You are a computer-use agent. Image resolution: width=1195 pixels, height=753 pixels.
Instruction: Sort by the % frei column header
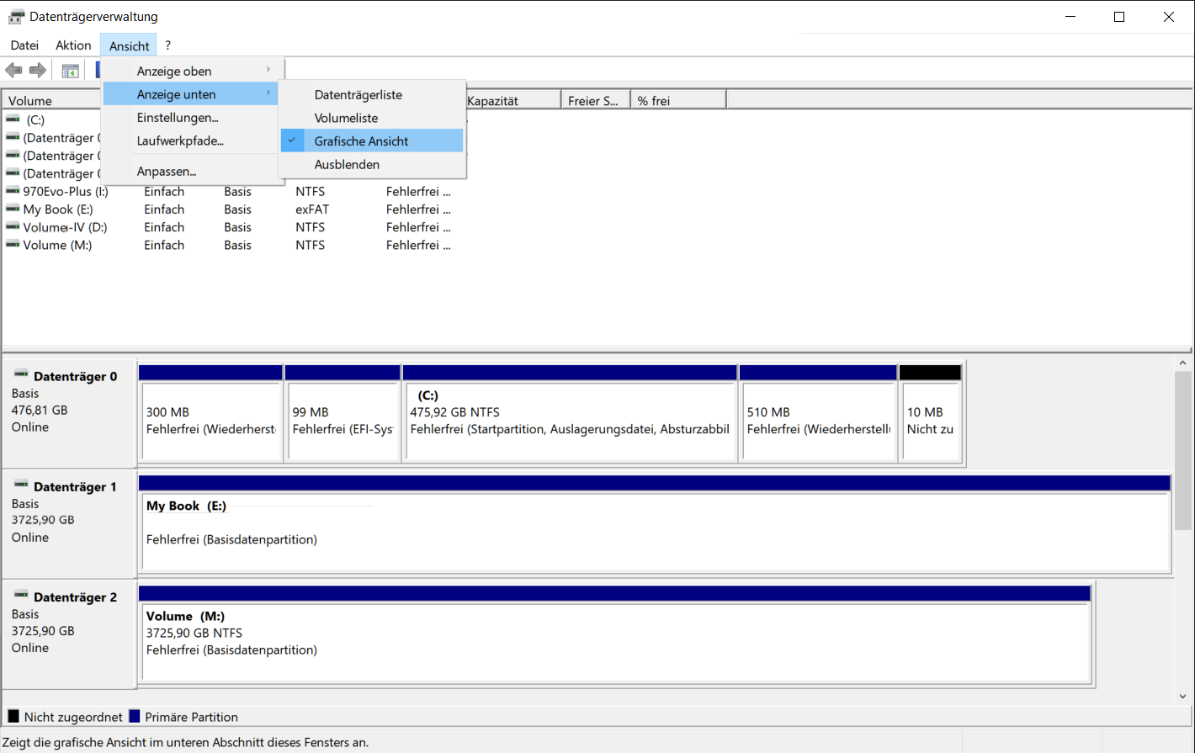[678, 100]
